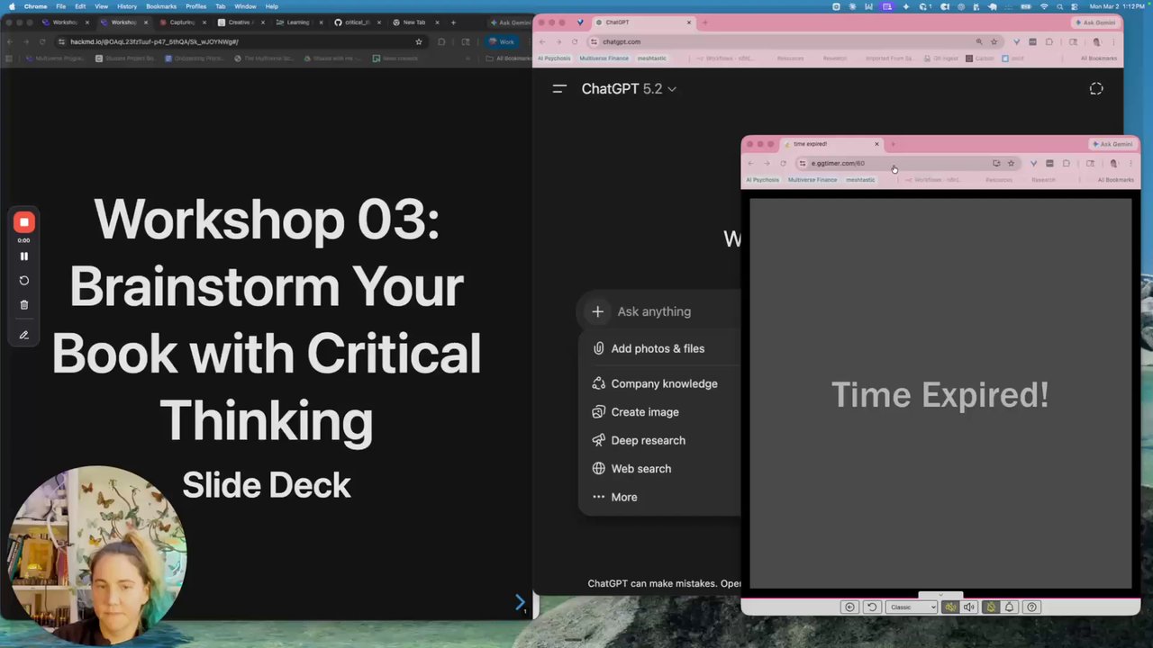The width and height of the screenshot is (1153, 648).
Task: Open the Classic timer style dropdown
Action: (911, 607)
